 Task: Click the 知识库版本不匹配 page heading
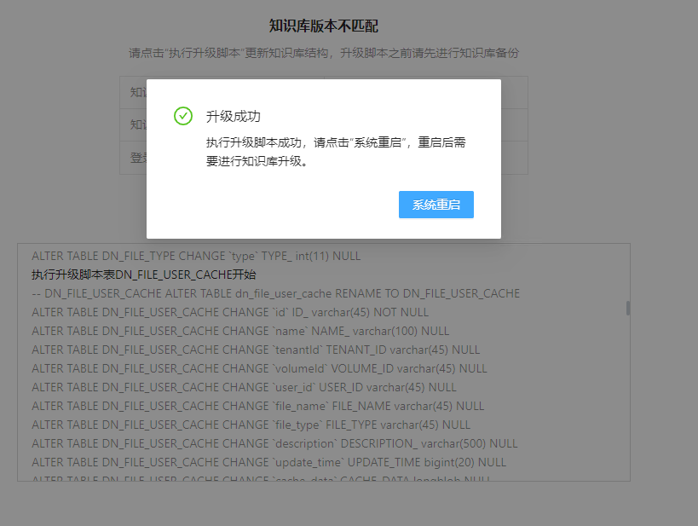click(x=323, y=26)
